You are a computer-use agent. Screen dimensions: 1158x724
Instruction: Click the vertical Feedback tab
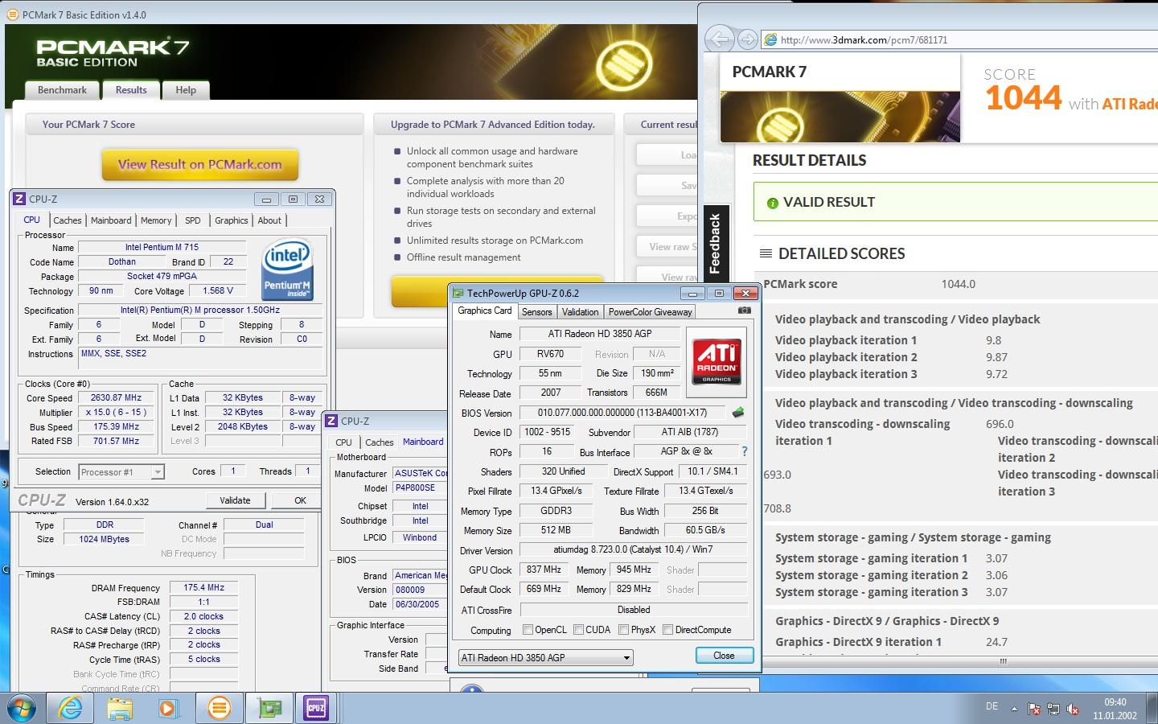[x=715, y=244]
